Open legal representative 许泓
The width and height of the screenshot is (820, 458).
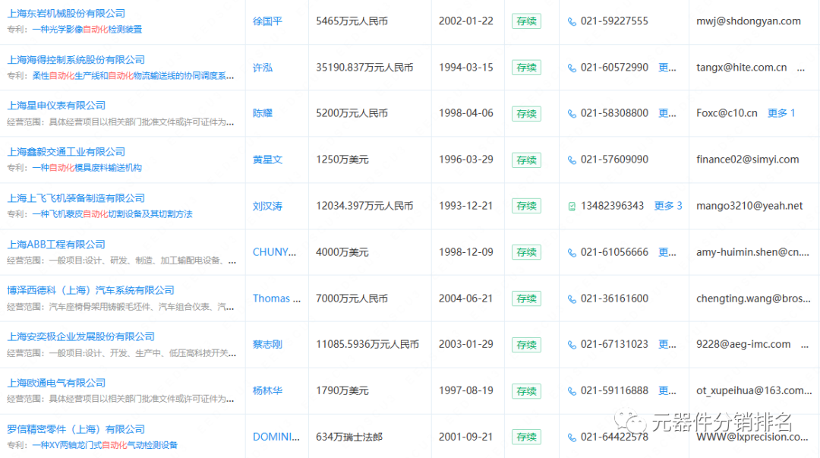coord(263,68)
